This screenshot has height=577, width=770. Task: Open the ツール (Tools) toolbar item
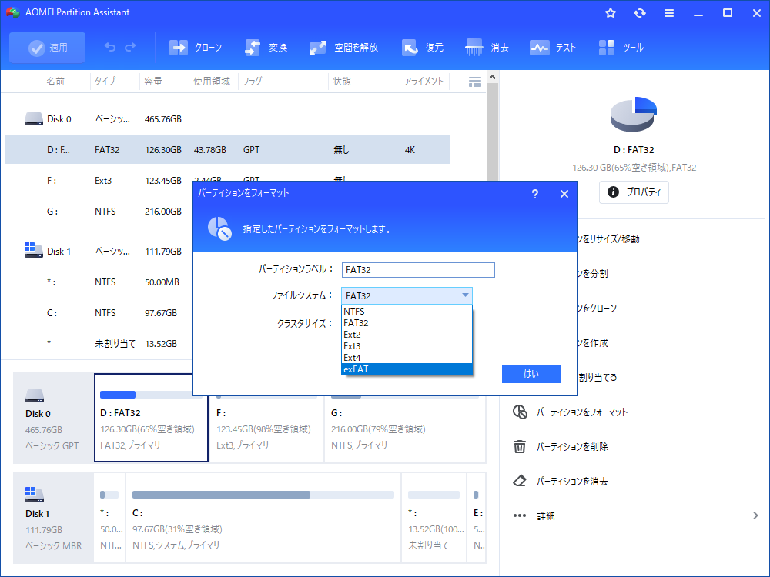point(621,48)
